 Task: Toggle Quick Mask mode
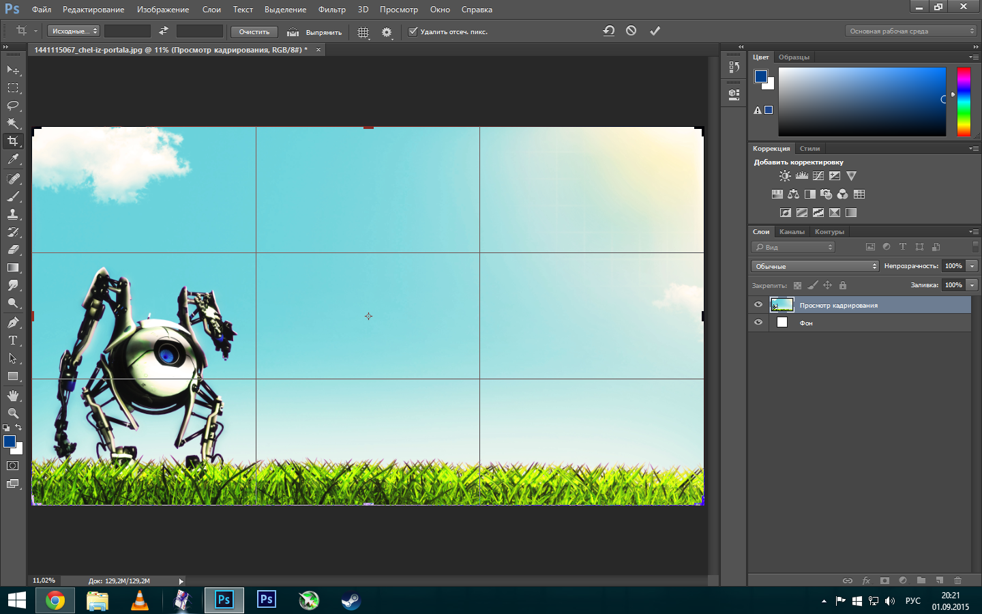click(13, 466)
